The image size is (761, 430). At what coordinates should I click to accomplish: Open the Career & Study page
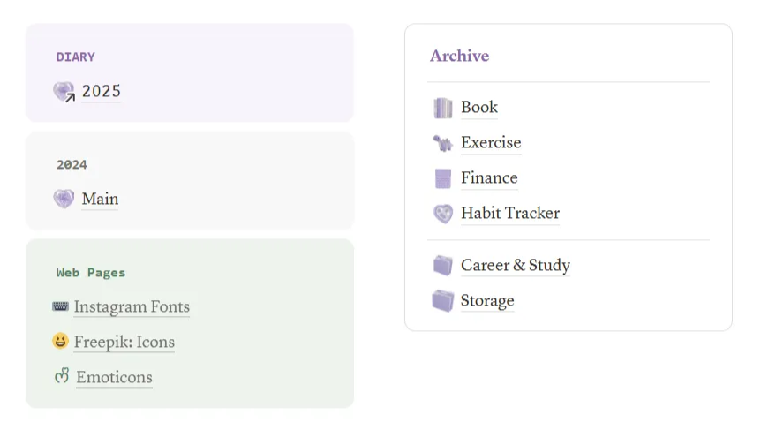pyautogui.click(x=516, y=265)
